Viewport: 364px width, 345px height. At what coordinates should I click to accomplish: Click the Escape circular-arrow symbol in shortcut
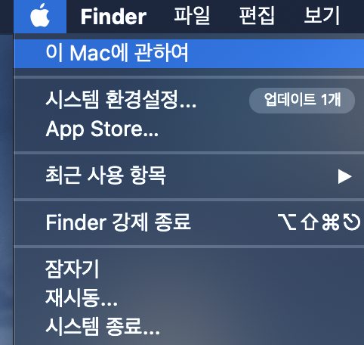click(352, 222)
